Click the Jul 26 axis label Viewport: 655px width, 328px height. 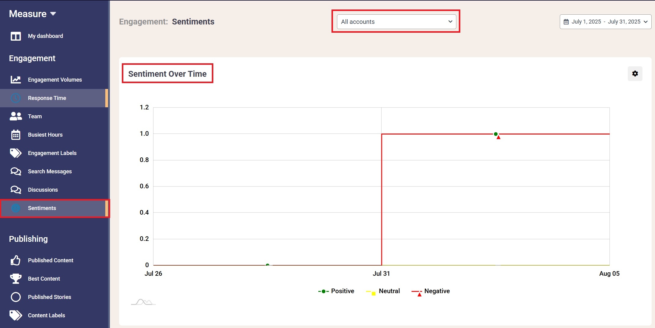153,274
